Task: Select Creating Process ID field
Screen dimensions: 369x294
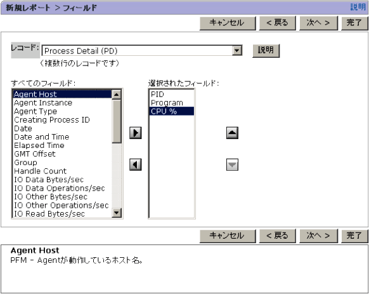Action: tap(62, 120)
